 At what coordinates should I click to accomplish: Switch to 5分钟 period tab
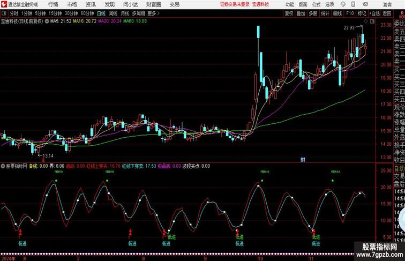40,13
